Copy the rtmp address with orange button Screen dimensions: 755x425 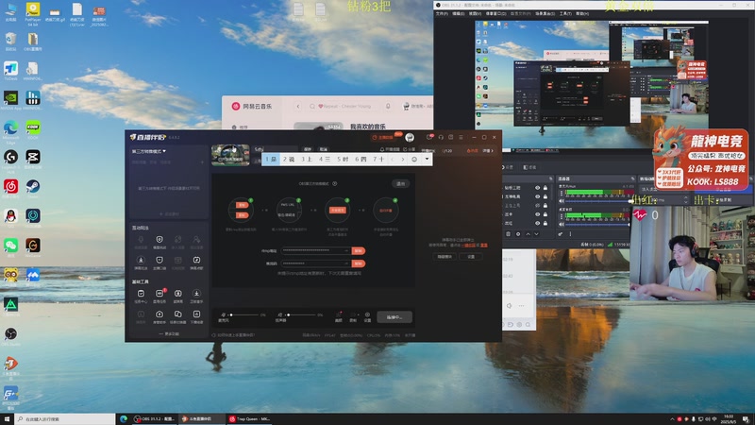359,250
